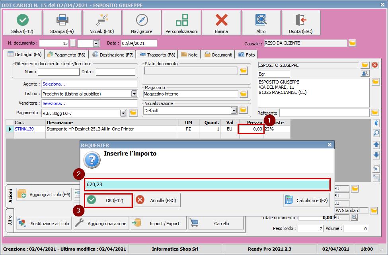Viewport: 388px width, 255px height.
Task: Open folder icon beside Pagamento dropdown
Action: (x=133, y=113)
